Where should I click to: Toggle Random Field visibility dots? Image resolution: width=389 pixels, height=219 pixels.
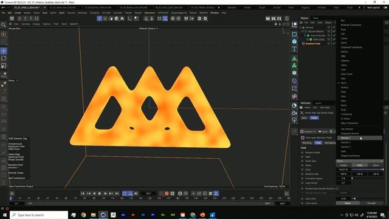331,43
